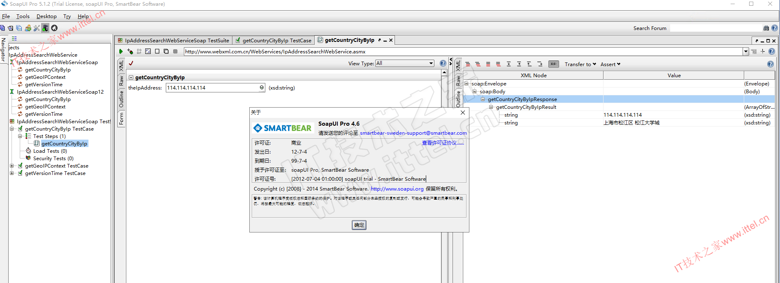Viewport: 780px width, 283px height.
Task: Click the import project icon in main toolbar
Action: (10, 28)
